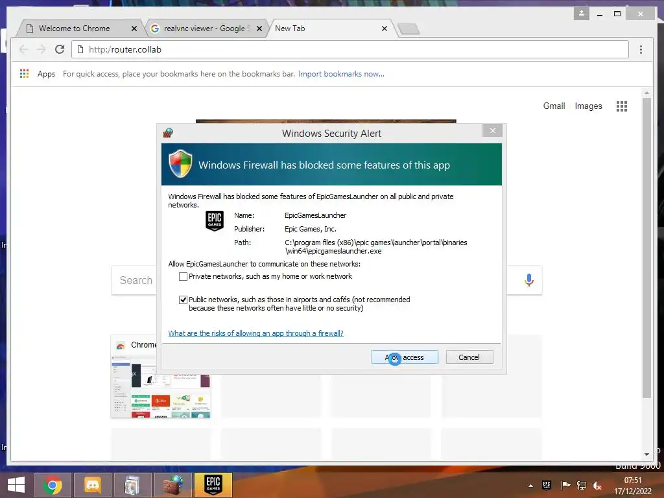Screen dimensions: 664x498
Task: Close the New Tab tab
Action: 384,29
